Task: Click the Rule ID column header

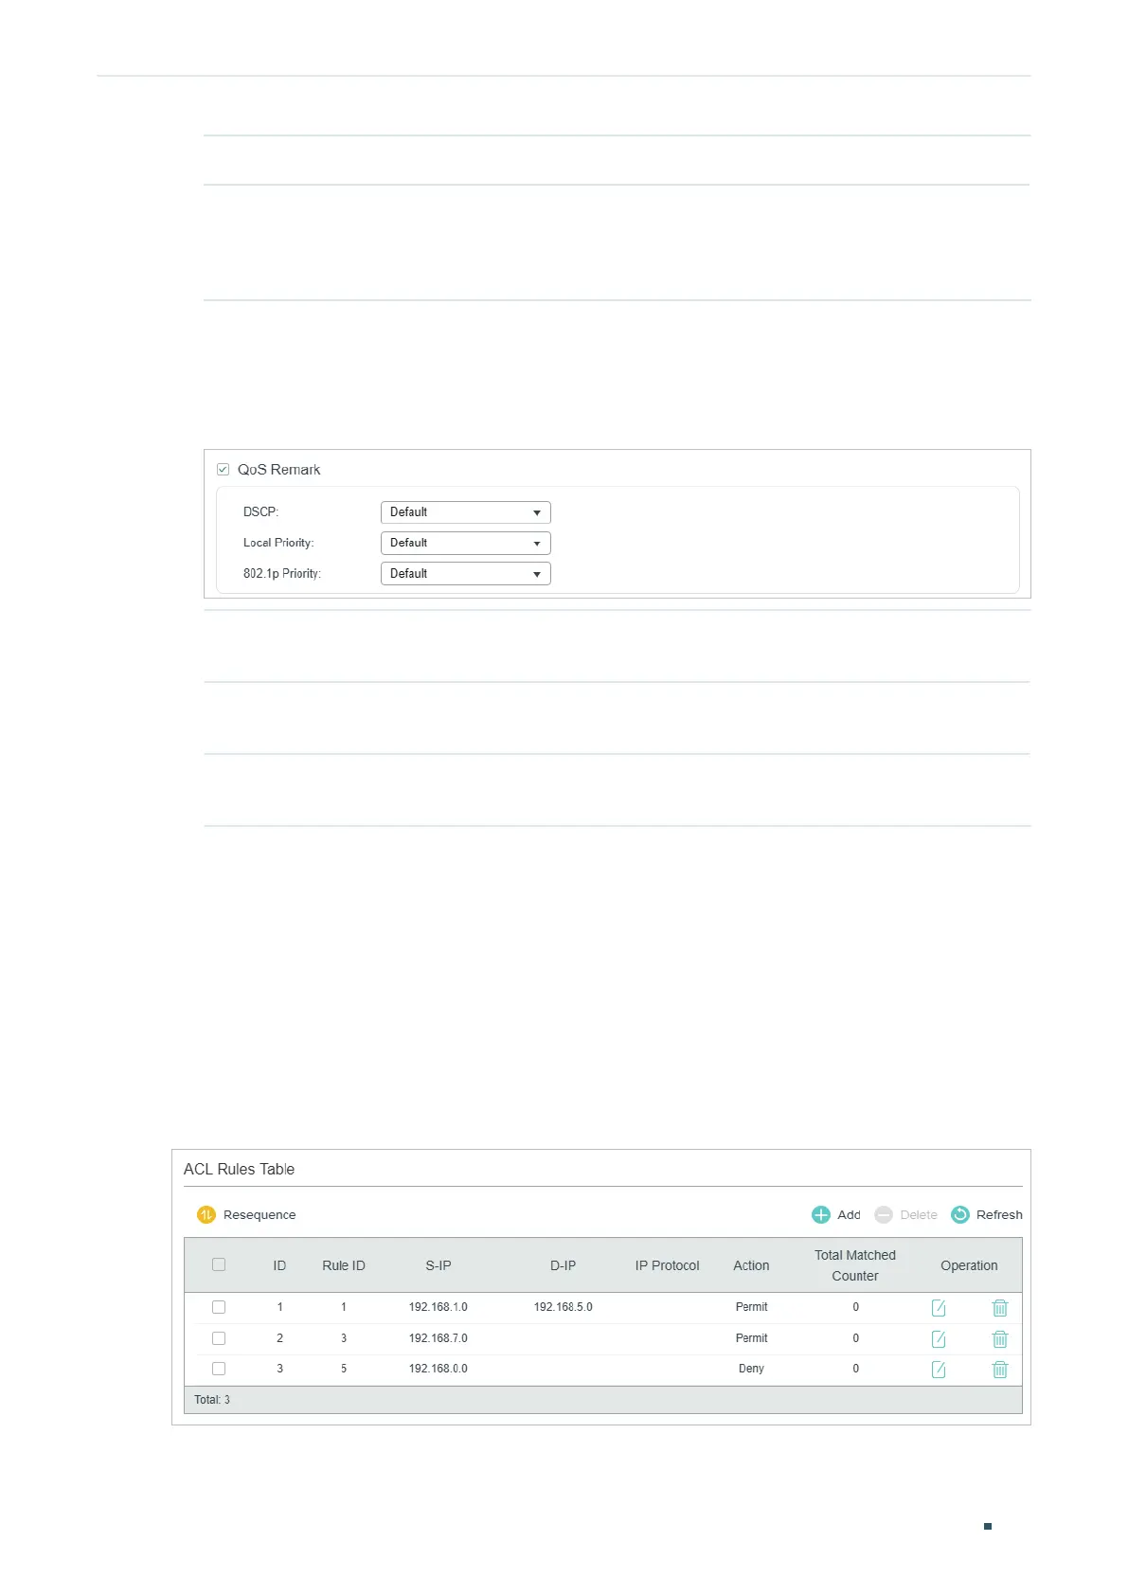Action: tap(344, 1265)
